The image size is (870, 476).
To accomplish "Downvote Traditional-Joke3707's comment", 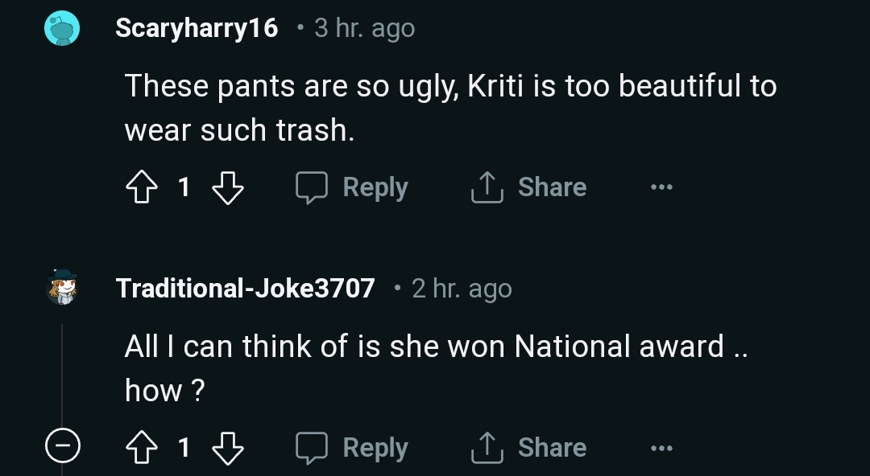I will (x=228, y=448).
